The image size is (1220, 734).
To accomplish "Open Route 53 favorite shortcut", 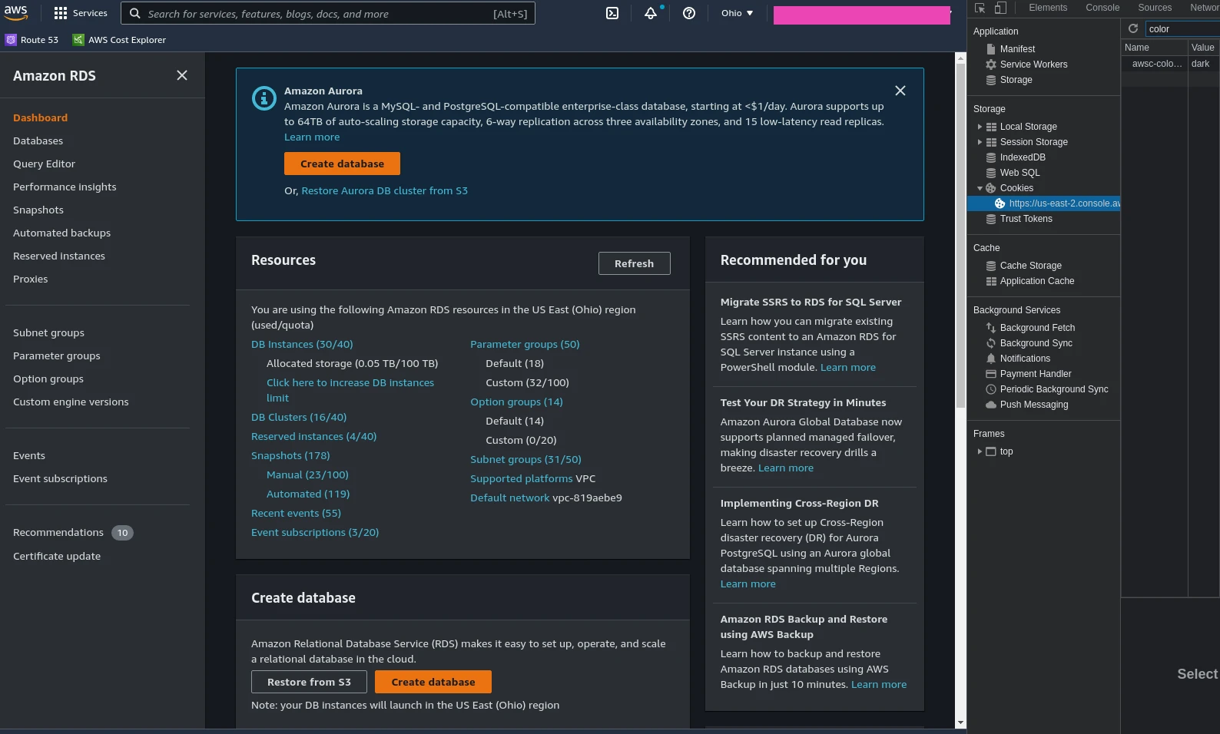I will pos(32,40).
